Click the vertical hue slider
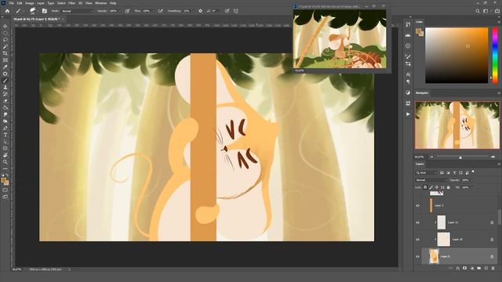This screenshot has height=282, width=502. pos(495,56)
